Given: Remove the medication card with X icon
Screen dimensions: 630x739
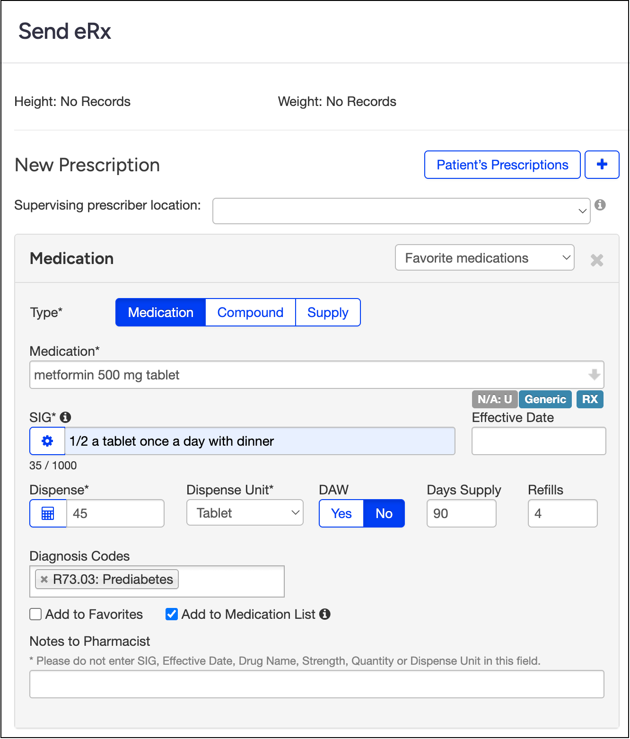Looking at the screenshot, I should pyautogui.click(x=597, y=260).
